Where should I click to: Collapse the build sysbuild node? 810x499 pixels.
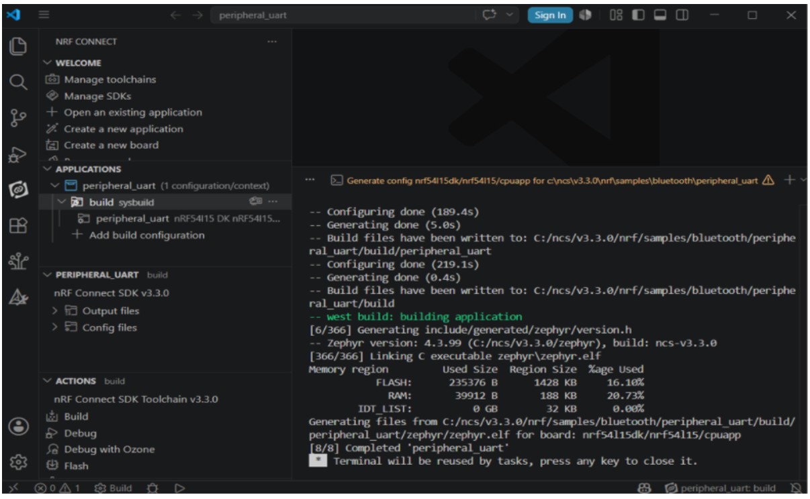pyautogui.click(x=63, y=202)
